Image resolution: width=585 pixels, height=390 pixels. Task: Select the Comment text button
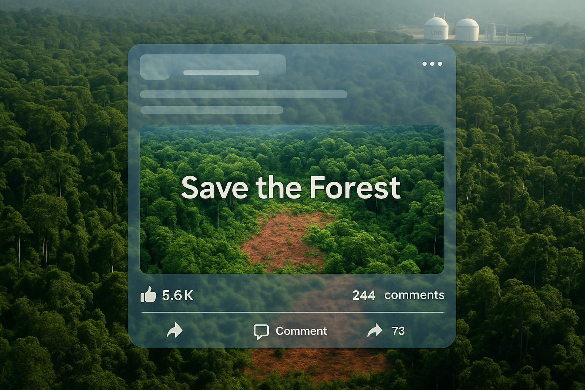pyautogui.click(x=301, y=331)
